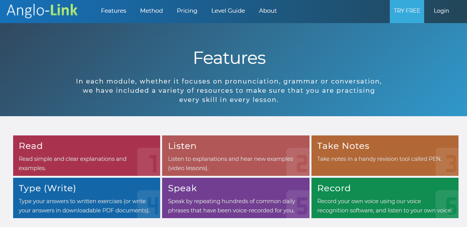Click the number 4 badge on Type card
467x227 pixels.
[x=149, y=204]
